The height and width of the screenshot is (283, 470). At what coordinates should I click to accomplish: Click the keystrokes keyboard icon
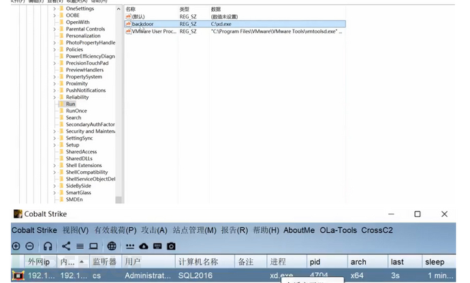157,246
